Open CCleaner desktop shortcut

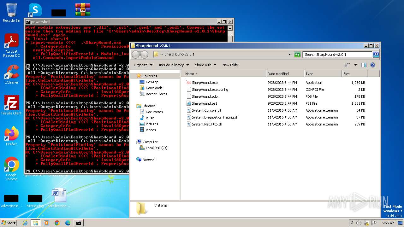[x=11, y=74]
